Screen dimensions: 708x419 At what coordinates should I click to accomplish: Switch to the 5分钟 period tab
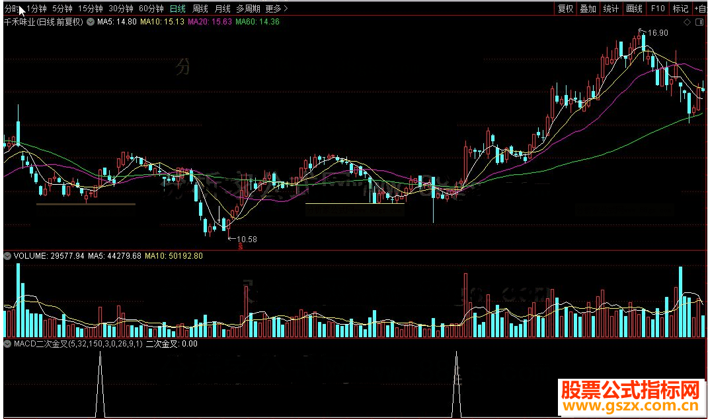tap(62, 9)
